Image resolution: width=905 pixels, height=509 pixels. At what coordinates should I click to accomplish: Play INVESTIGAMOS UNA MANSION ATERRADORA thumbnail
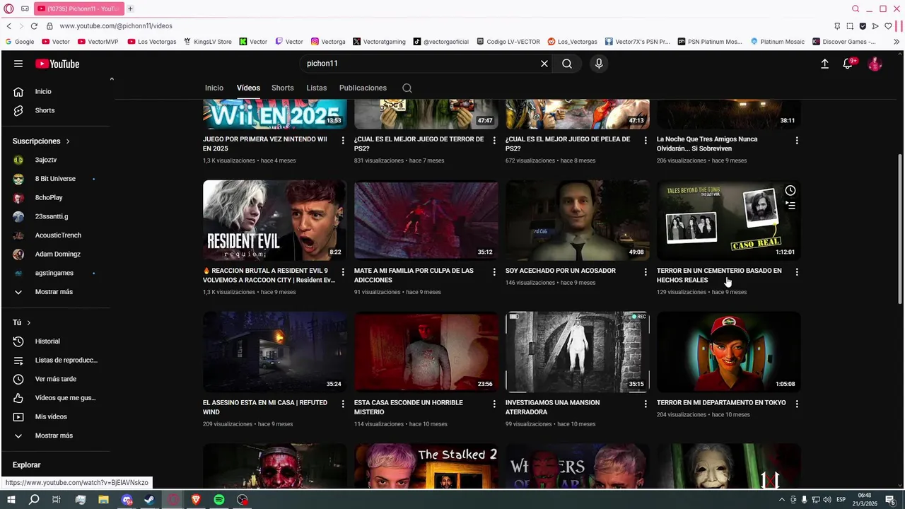point(578,352)
